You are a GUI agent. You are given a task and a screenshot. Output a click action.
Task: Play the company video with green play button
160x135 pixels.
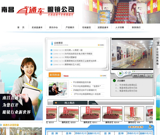point(120,73)
